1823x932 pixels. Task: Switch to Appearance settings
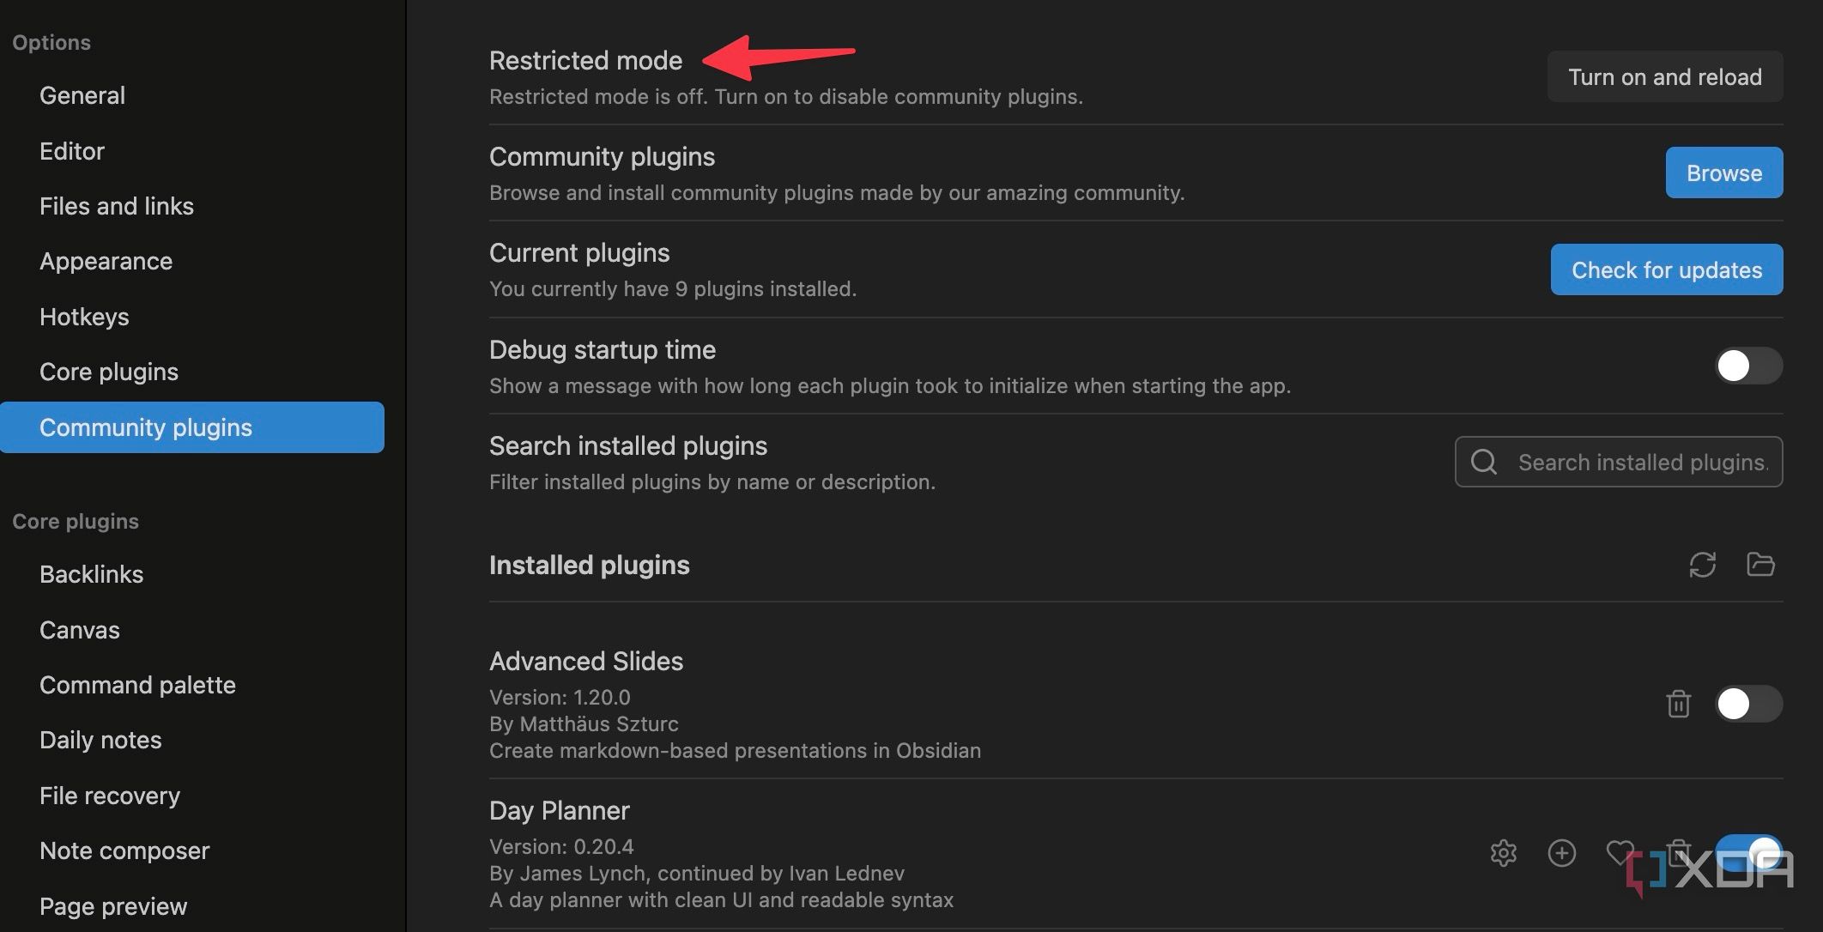[106, 261]
